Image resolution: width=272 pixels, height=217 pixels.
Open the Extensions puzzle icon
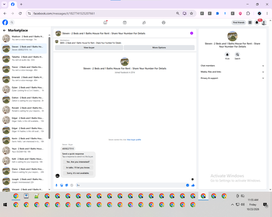pos(248,13)
